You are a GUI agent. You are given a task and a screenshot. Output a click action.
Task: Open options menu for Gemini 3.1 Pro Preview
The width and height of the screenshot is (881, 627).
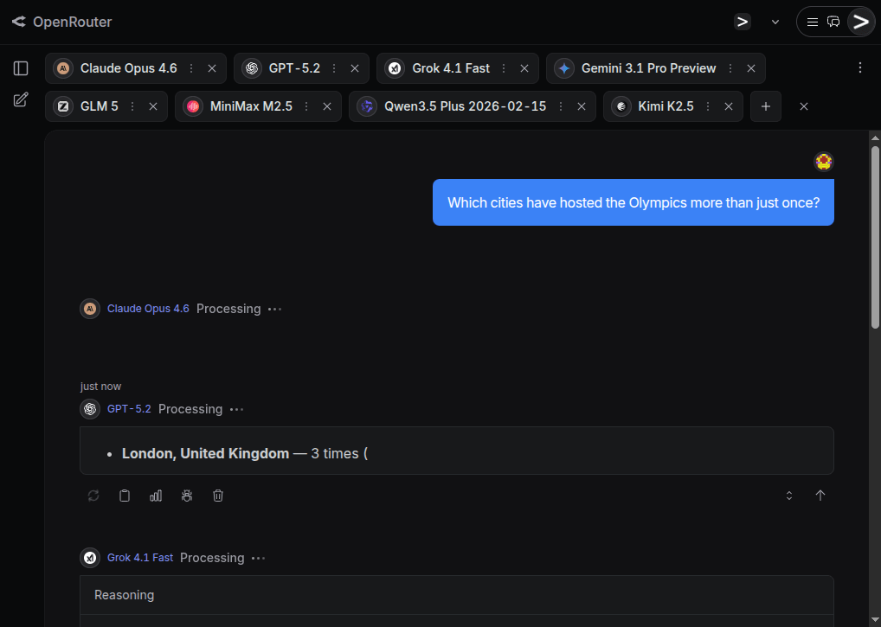[730, 68]
